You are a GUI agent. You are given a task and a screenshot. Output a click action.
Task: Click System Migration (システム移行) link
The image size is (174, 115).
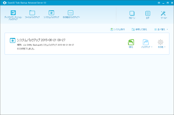click(119, 29)
